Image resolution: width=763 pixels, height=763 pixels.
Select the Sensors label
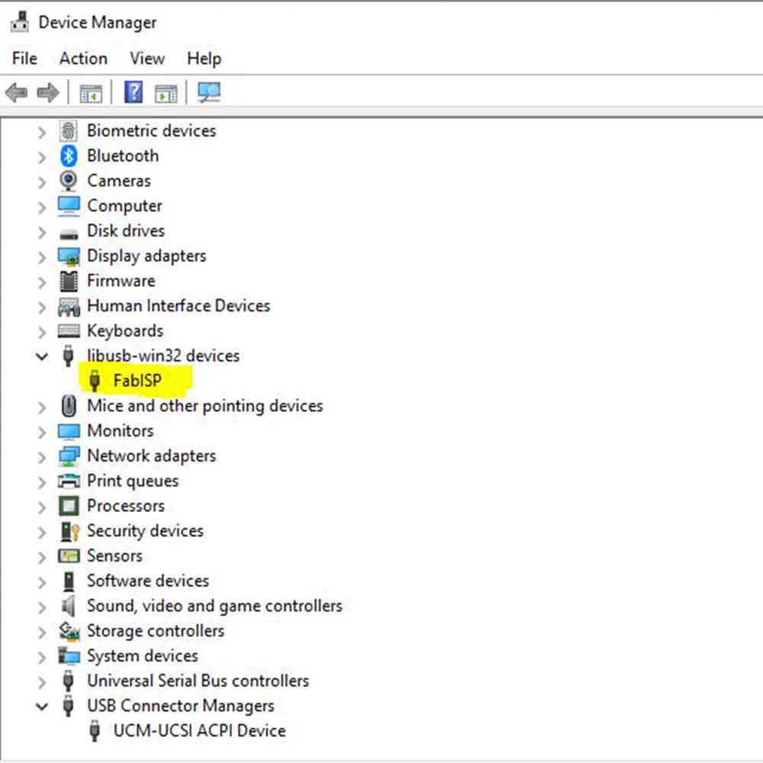(x=115, y=555)
